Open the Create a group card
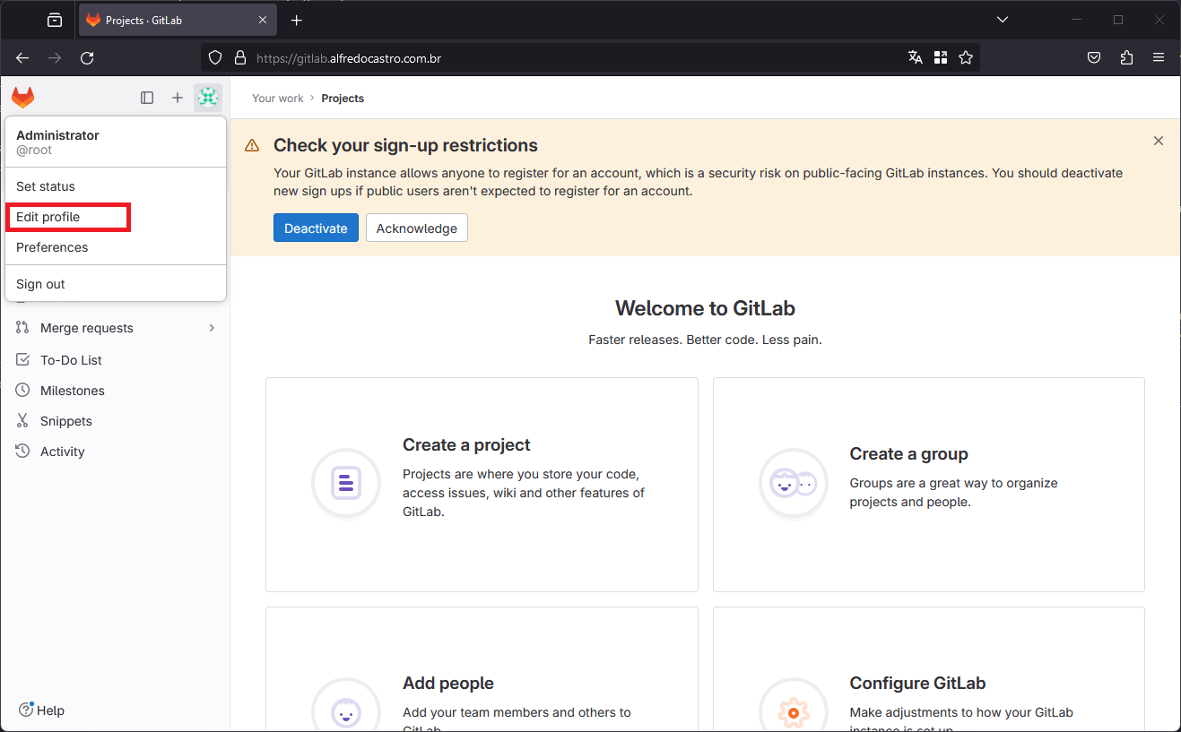 point(929,485)
